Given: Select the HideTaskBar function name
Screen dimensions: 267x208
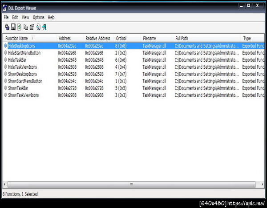Looking at the screenshot, I should click(17, 60).
